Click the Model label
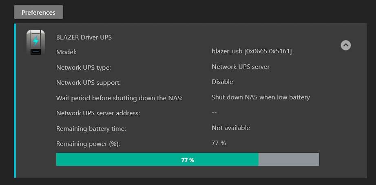 (x=66, y=52)
